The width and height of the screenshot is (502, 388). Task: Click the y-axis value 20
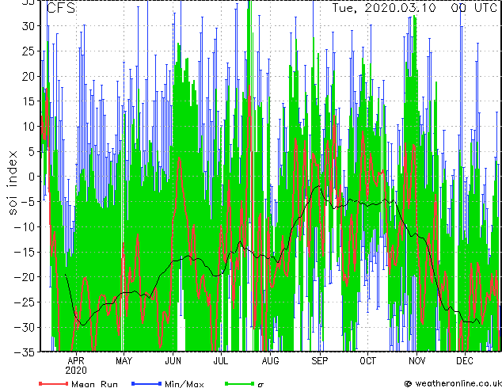[29, 77]
